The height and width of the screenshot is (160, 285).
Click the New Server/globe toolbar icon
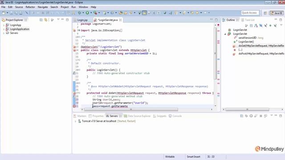104,13
